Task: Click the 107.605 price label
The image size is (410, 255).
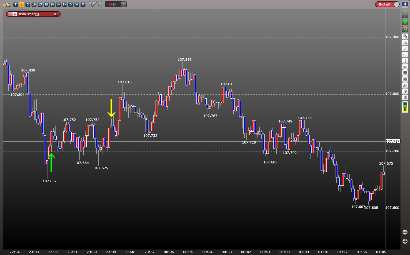Action: coord(371,208)
